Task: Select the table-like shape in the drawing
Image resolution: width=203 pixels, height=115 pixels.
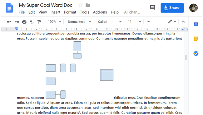Action: click(x=107, y=75)
